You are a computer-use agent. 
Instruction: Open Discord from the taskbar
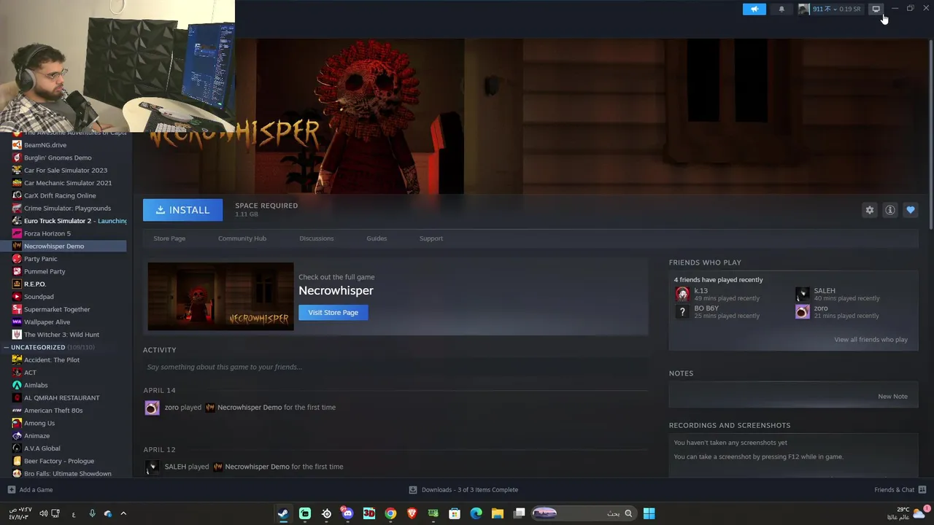point(347,514)
